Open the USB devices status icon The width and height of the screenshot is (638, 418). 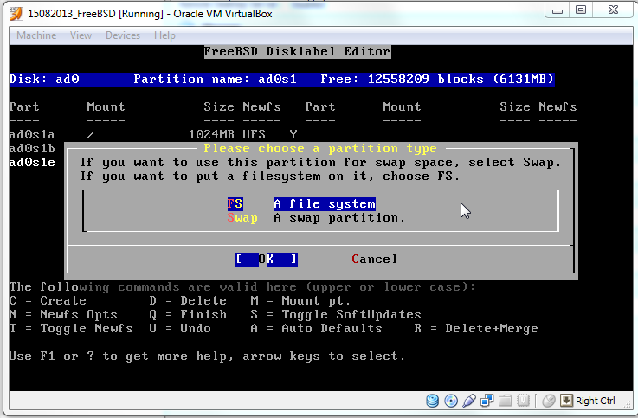[x=468, y=401]
